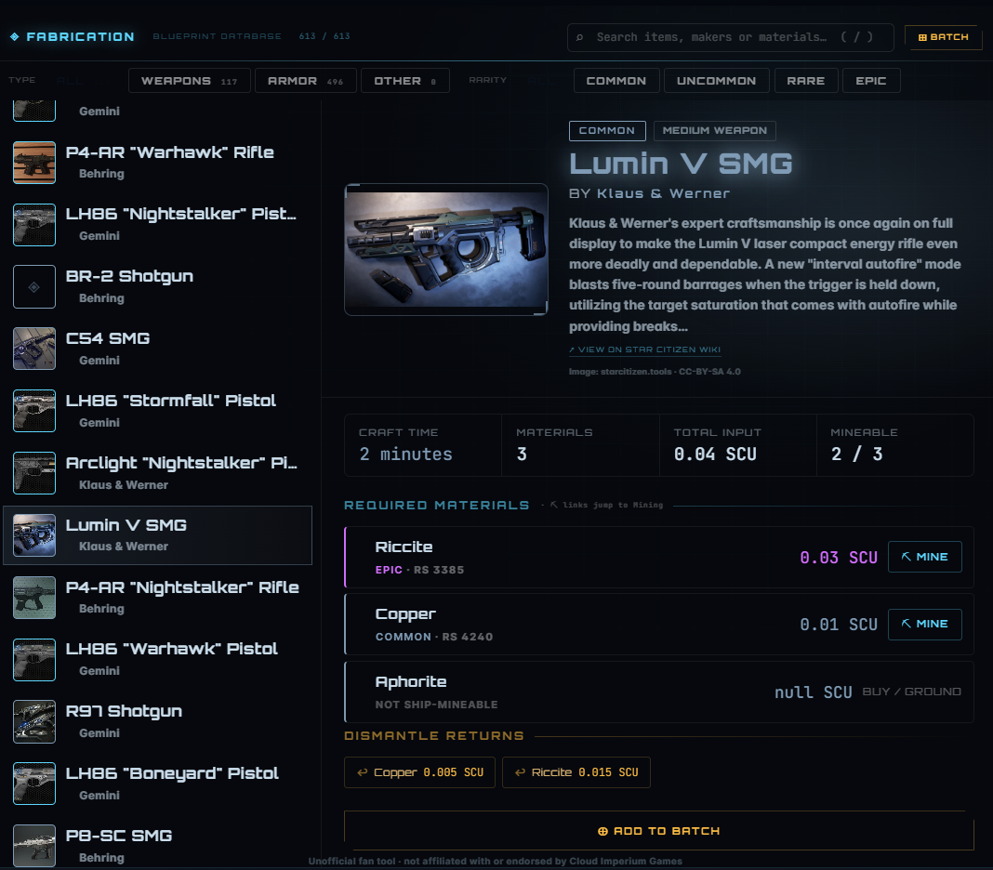Mine Riccite via its Mine button
Viewport: 993px width, 870px height.
tap(924, 557)
